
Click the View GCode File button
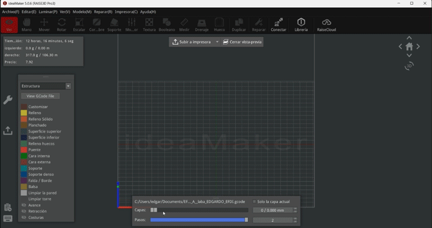coord(40,96)
